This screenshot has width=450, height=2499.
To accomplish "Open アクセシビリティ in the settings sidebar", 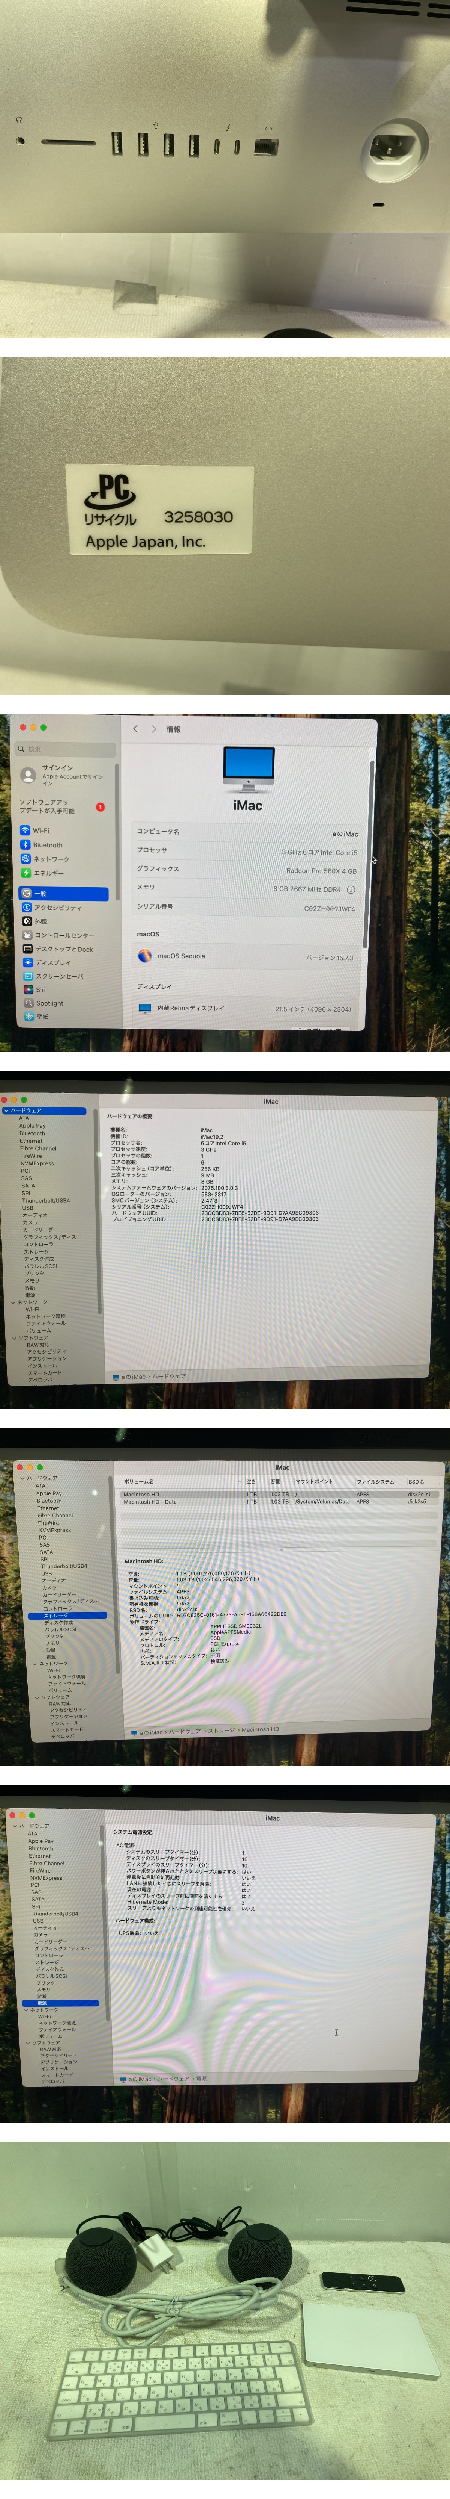I will click(57, 908).
